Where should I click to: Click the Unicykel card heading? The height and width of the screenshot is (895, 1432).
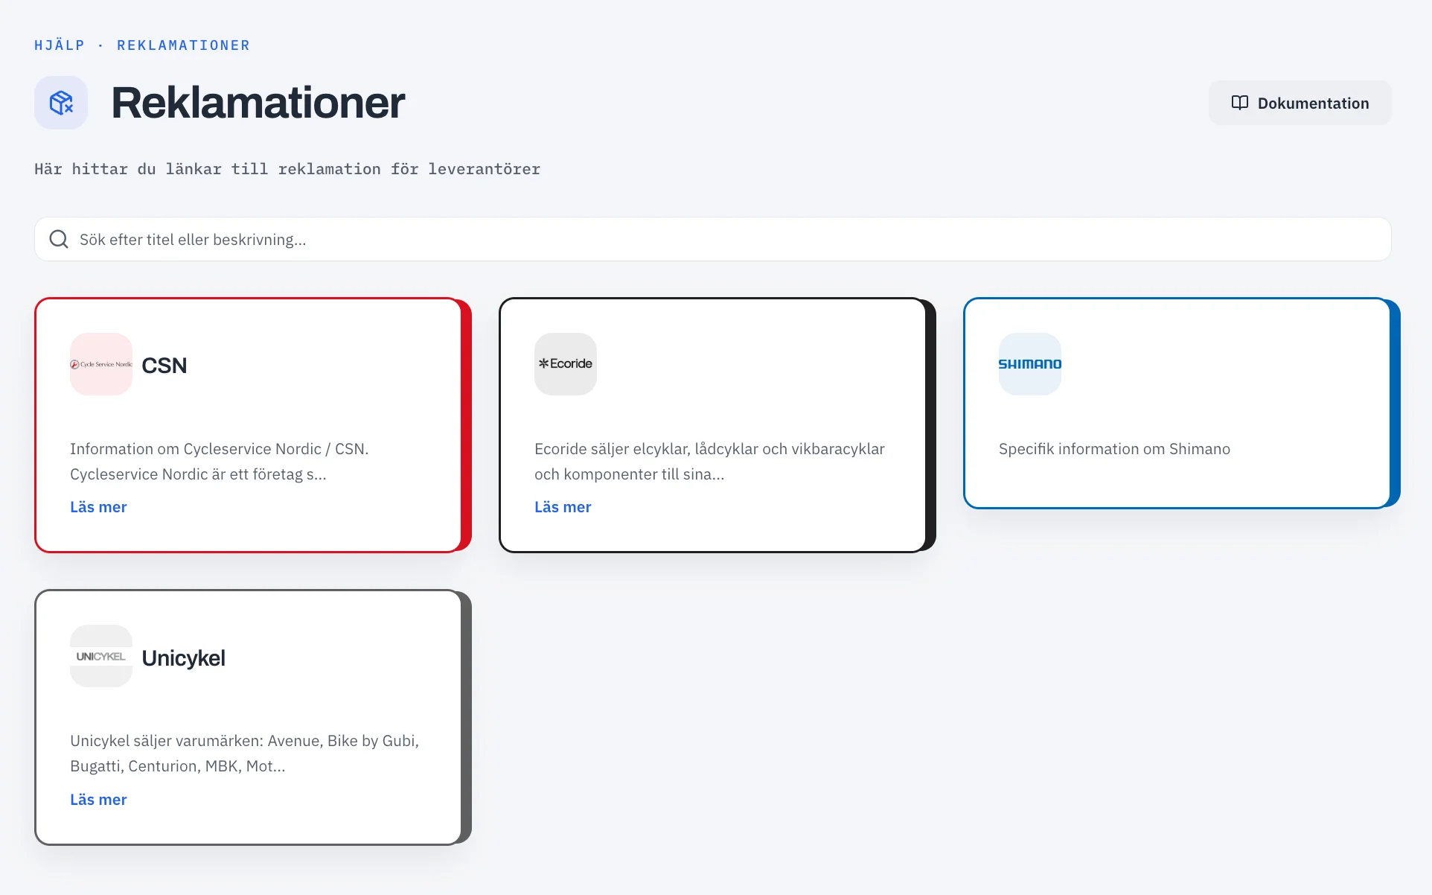click(183, 658)
